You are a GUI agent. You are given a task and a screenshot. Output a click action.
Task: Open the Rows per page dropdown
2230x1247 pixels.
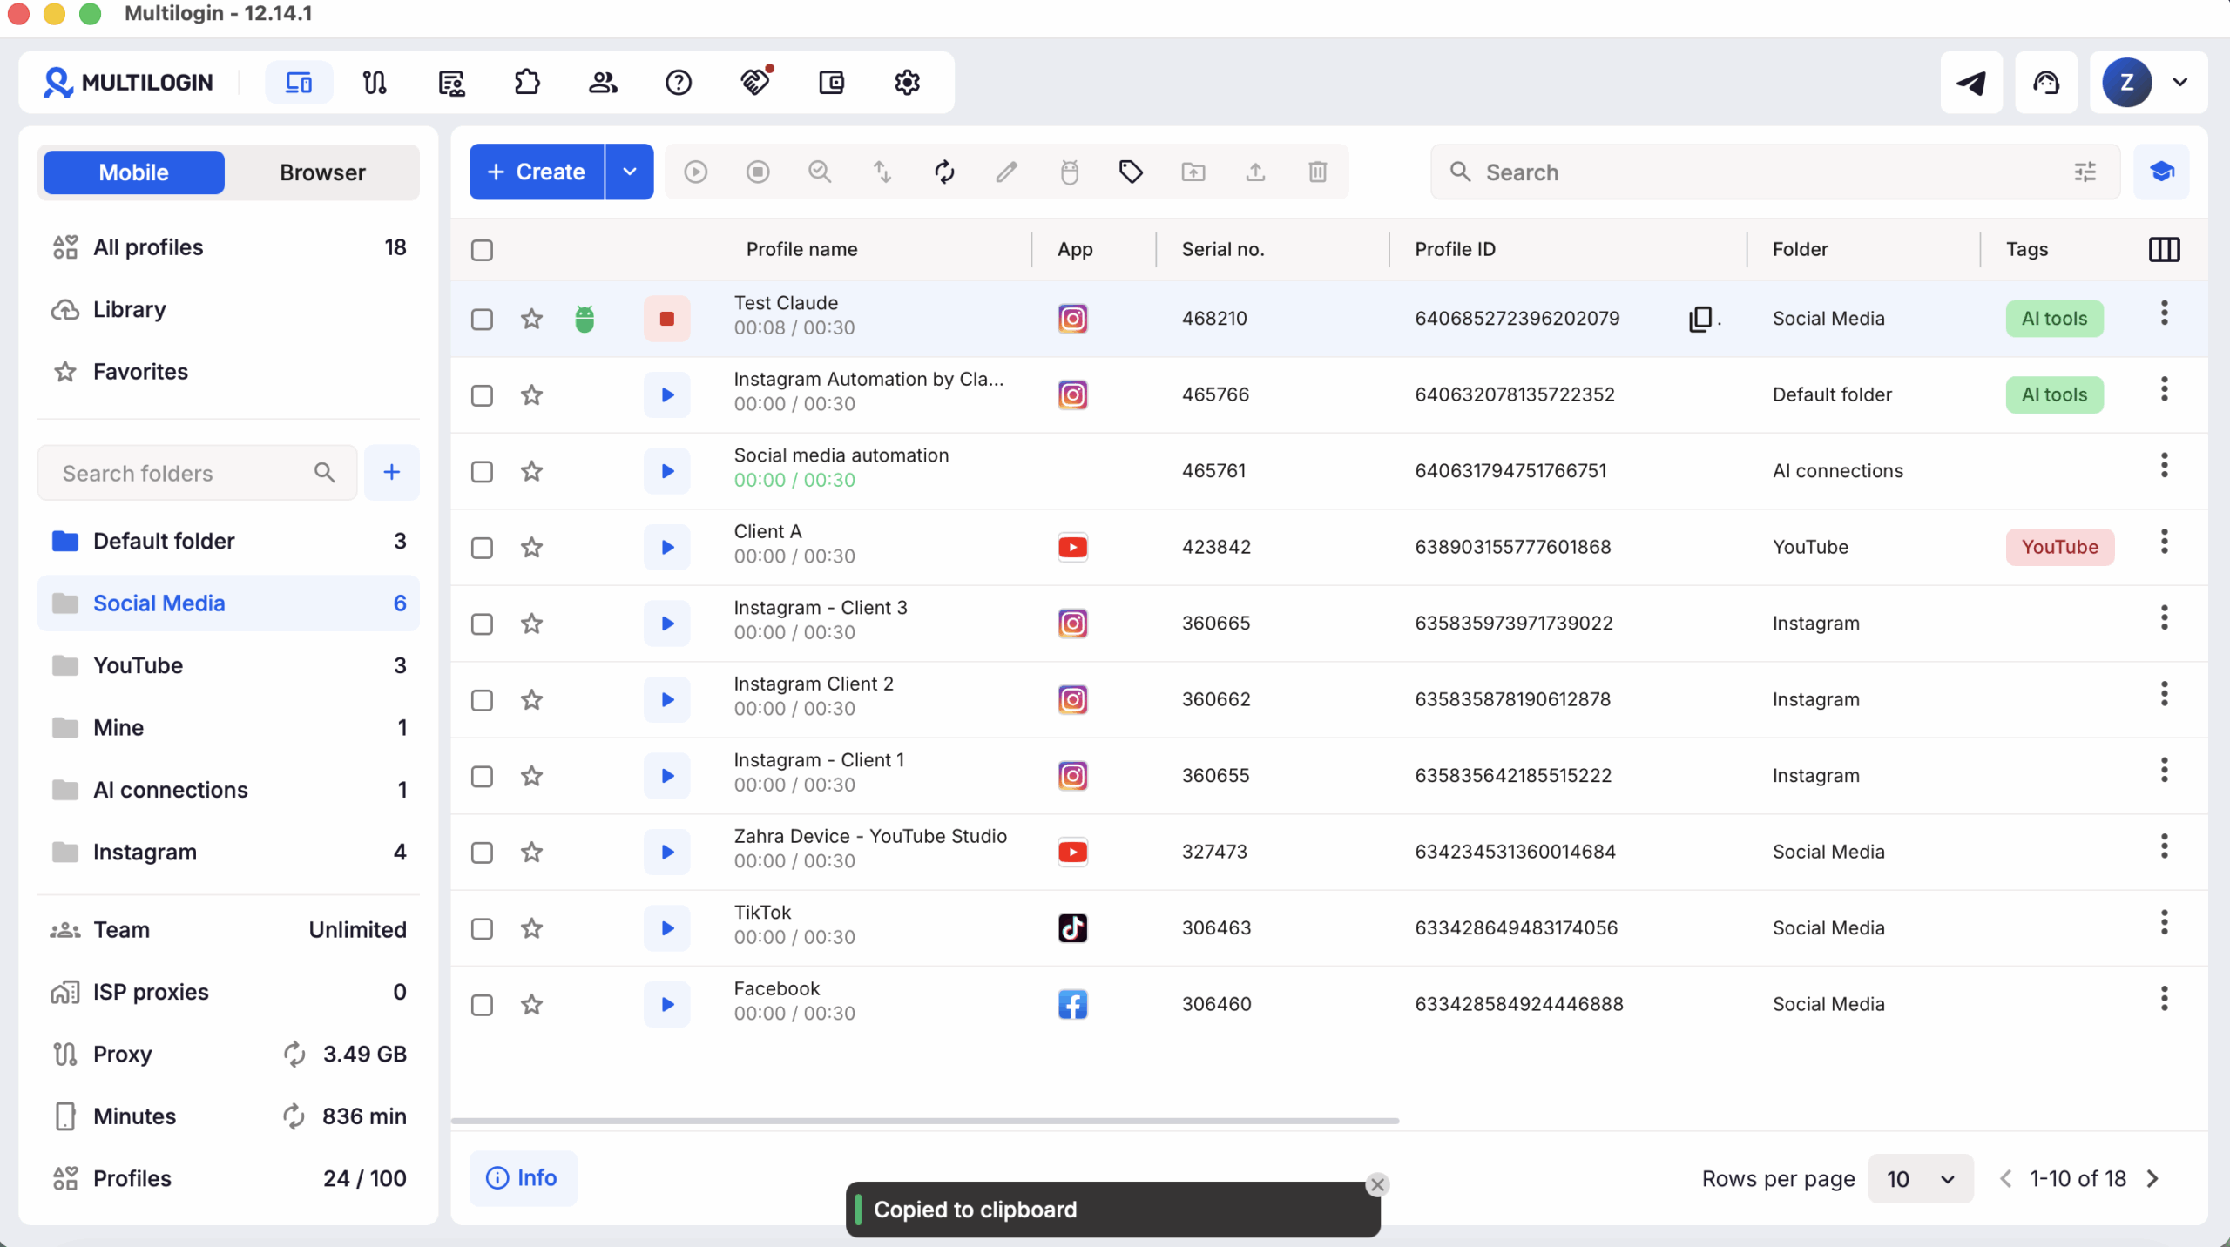1921,1178
